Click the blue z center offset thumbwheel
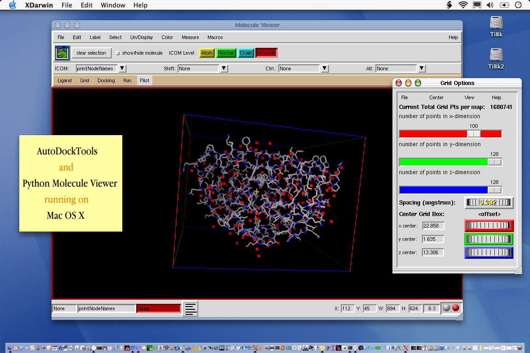The height and width of the screenshot is (353, 530). coord(489,253)
